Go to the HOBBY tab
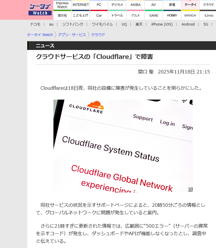This screenshot has width=216, height=248. (x=172, y=15)
